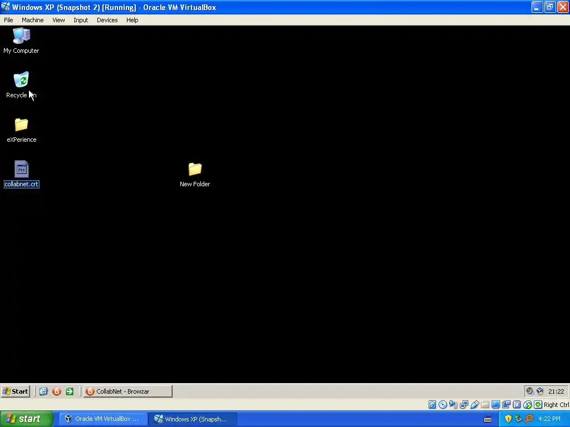Launch Browzar from guest quick launch

point(57,391)
